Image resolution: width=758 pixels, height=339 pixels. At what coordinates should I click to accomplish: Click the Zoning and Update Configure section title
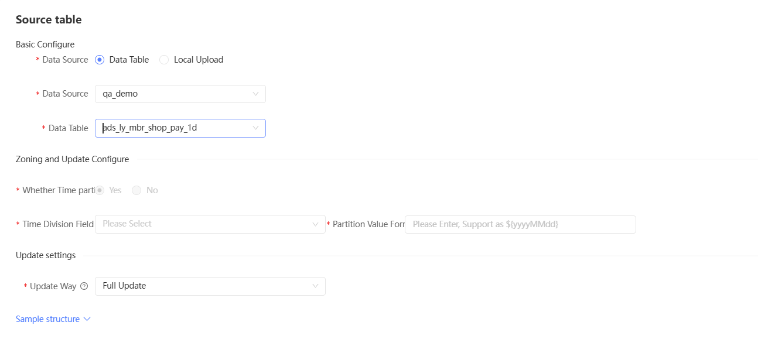coord(72,159)
